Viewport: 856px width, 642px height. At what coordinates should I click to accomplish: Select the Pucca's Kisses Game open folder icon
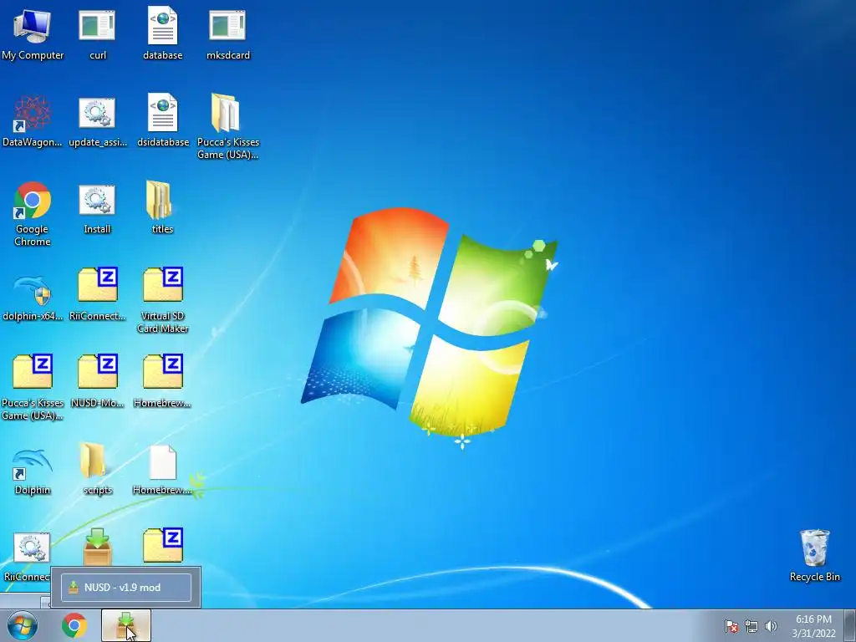pyautogui.click(x=227, y=127)
